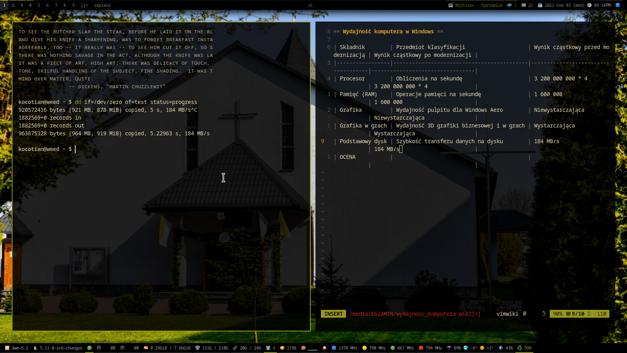
Task: Click the INSERT mode indicator in vim
Action: point(333,314)
